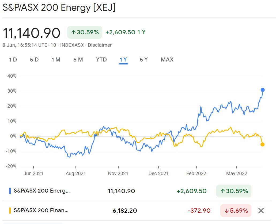Click the green 30.59% badge in Energy row
Screen dimensions: 276x224
click(x=234, y=191)
